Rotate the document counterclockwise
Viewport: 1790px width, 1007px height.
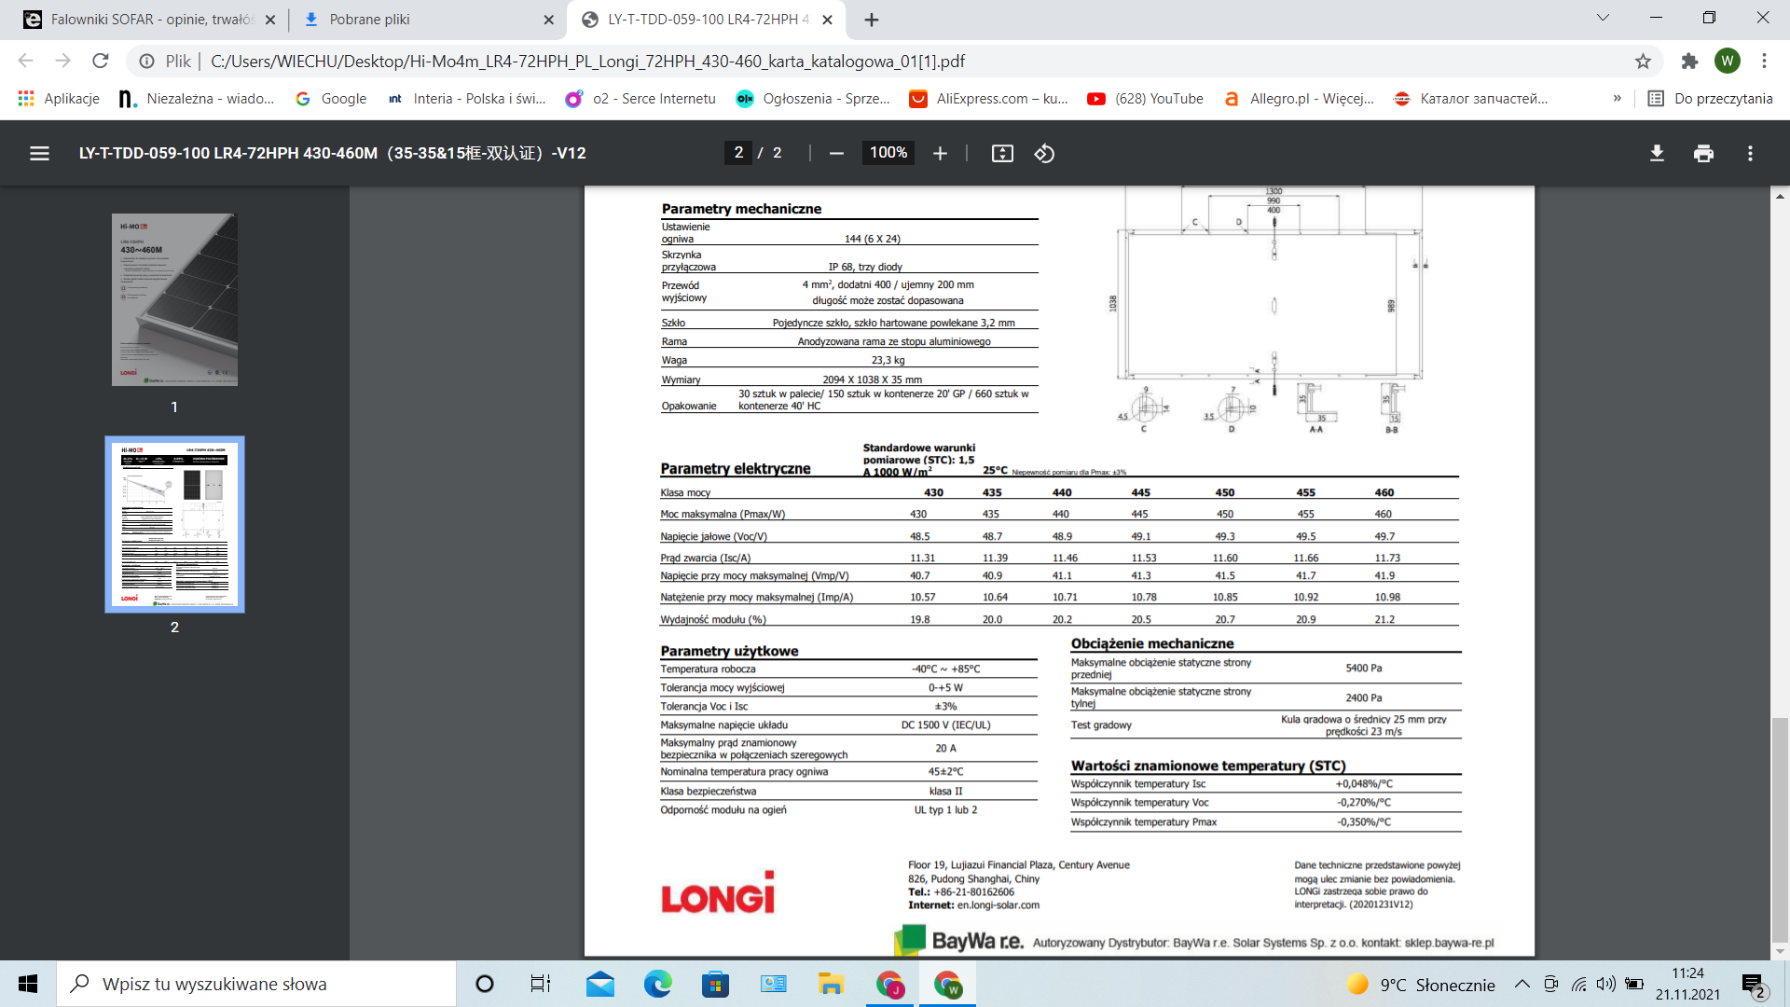coord(1044,154)
